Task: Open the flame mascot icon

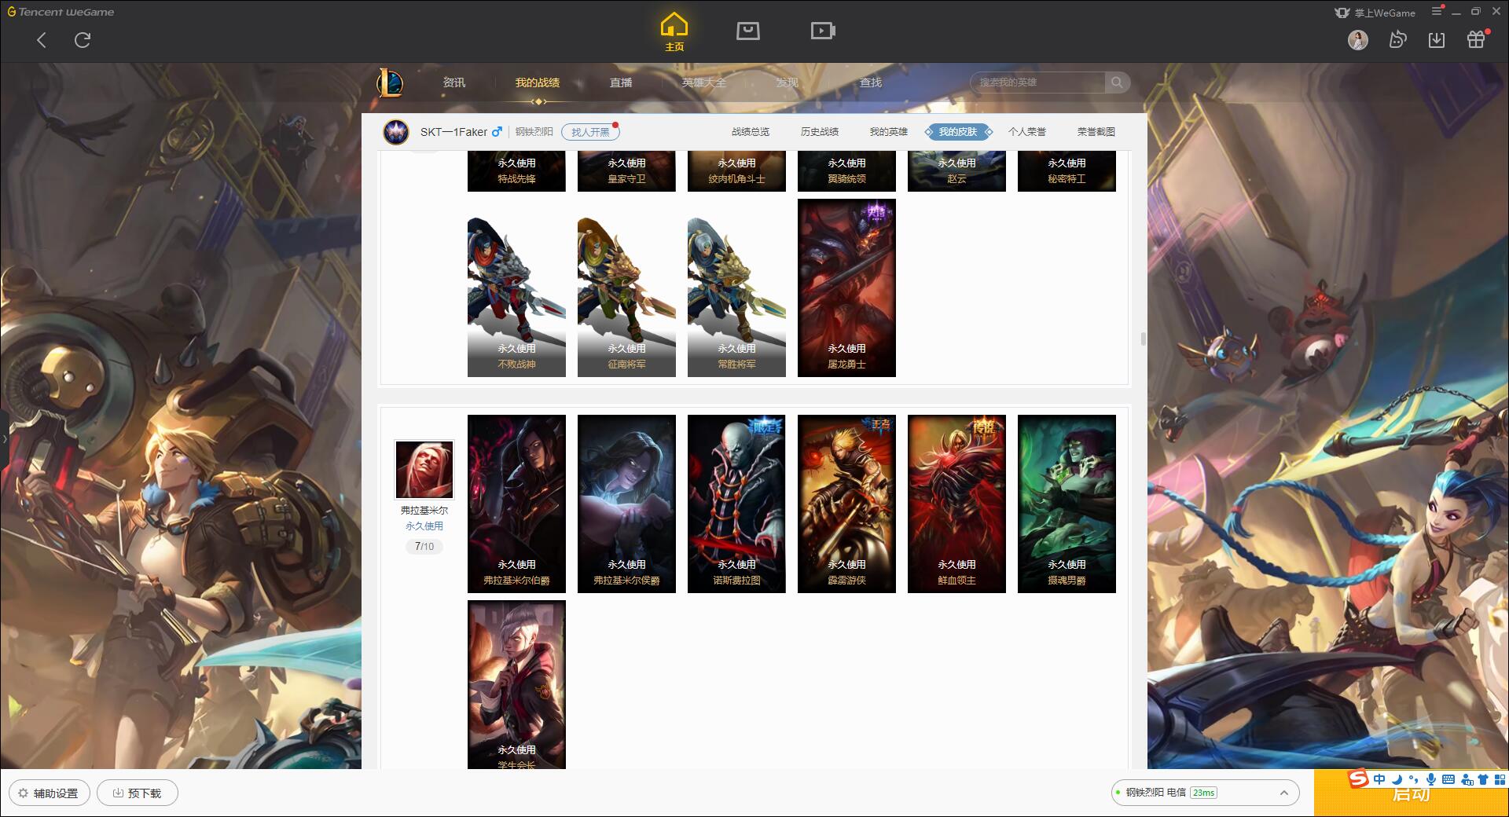Action: coord(1397,40)
